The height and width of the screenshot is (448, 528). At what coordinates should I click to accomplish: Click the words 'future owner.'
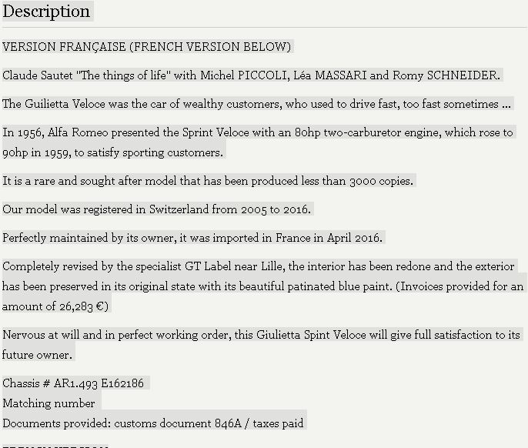coord(38,355)
